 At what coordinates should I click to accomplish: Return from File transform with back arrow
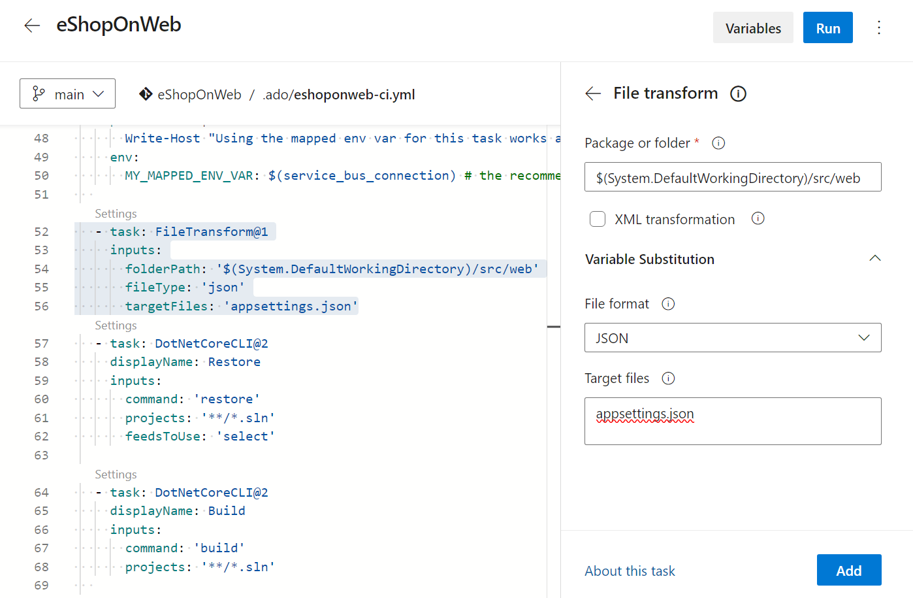(x=593, y=93)
